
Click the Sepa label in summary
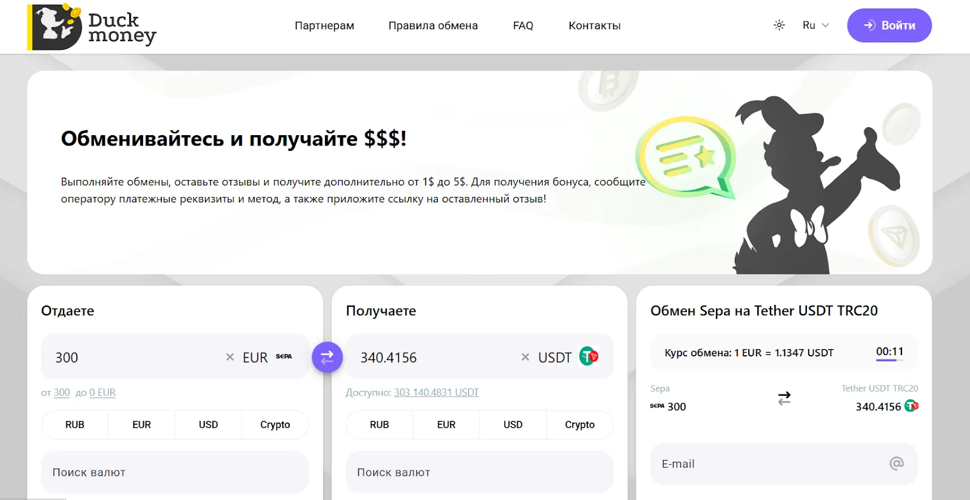click(660, 388)
